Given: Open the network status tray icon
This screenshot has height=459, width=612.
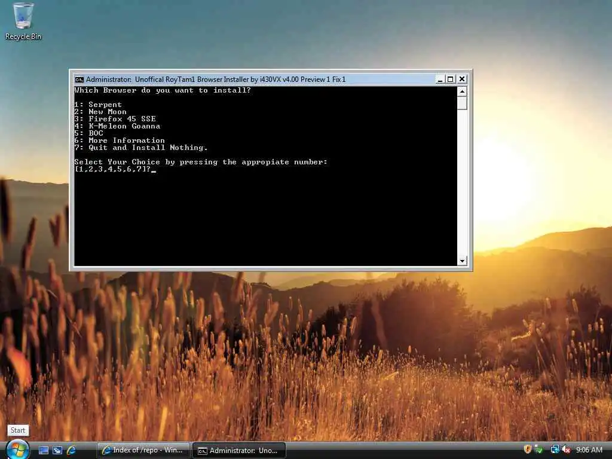Looking at the screenshot, I should [555, 449].
